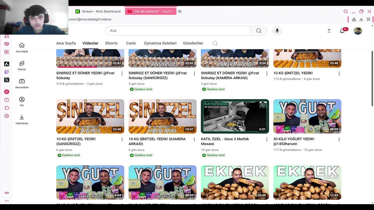Click Üyelere özel badge under ET DÖNER (SANSÜRSÜZ)

(x=141, y=89)
